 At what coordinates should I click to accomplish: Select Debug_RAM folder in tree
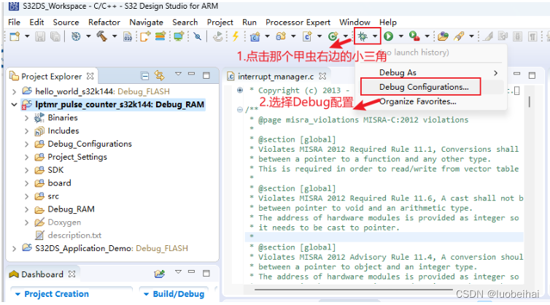71,209
